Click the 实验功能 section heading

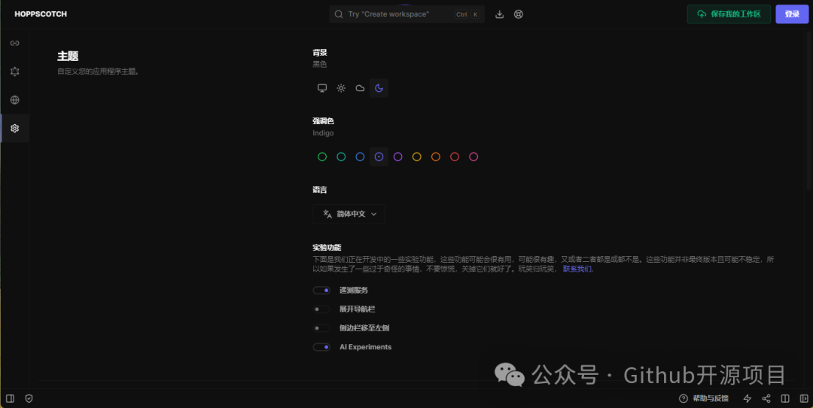(327, 248)
